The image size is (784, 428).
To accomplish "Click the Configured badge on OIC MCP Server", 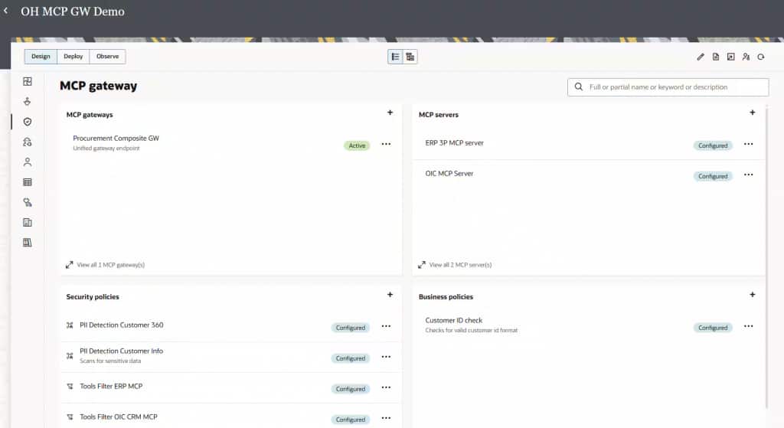I will pos(713,176).
